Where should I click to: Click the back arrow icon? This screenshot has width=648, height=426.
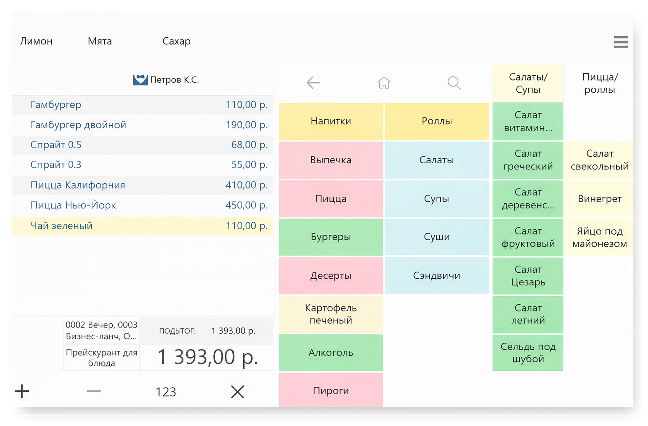[x=313, y=83]
